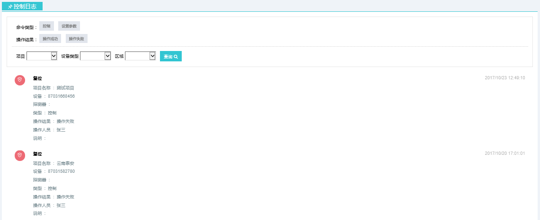This screenshot has height=220, width=540.
Task: Click the timestamp 2017/10/23 12:49:10
Action: 505,78
